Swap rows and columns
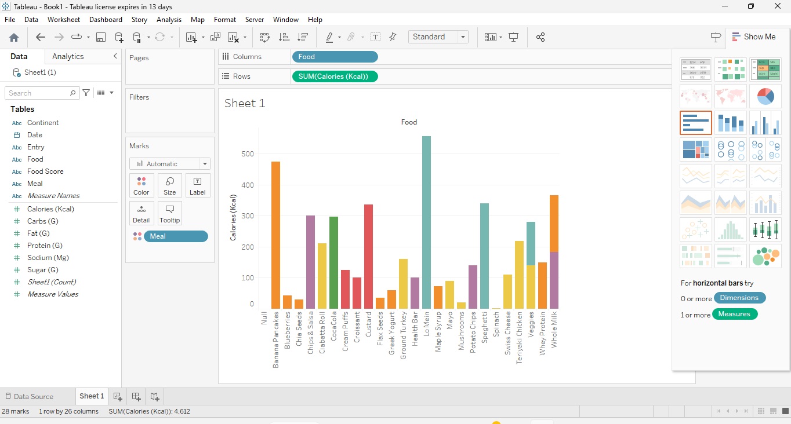791x424 pixels. point(265,37)
